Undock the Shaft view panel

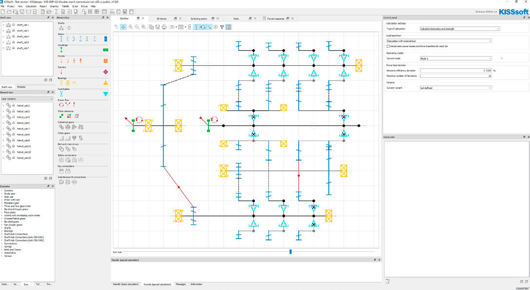[x=48, y=17]
